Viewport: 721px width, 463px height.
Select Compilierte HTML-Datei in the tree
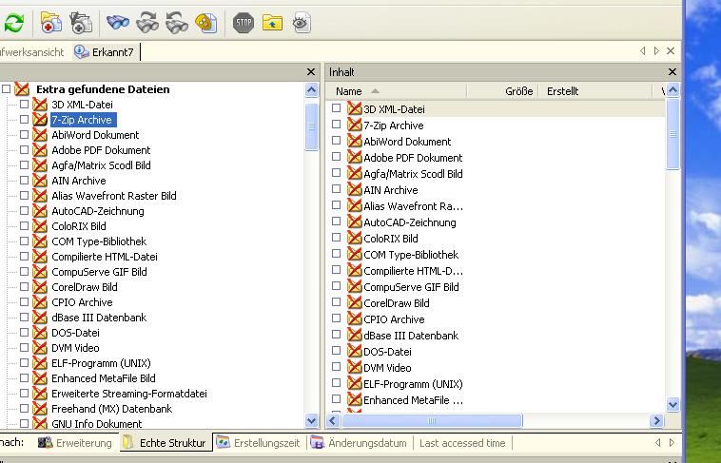pos(105,256)
